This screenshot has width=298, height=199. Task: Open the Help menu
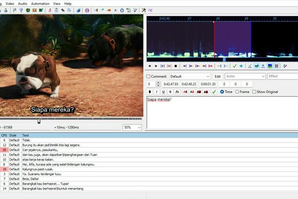click(x=68, y=4)
